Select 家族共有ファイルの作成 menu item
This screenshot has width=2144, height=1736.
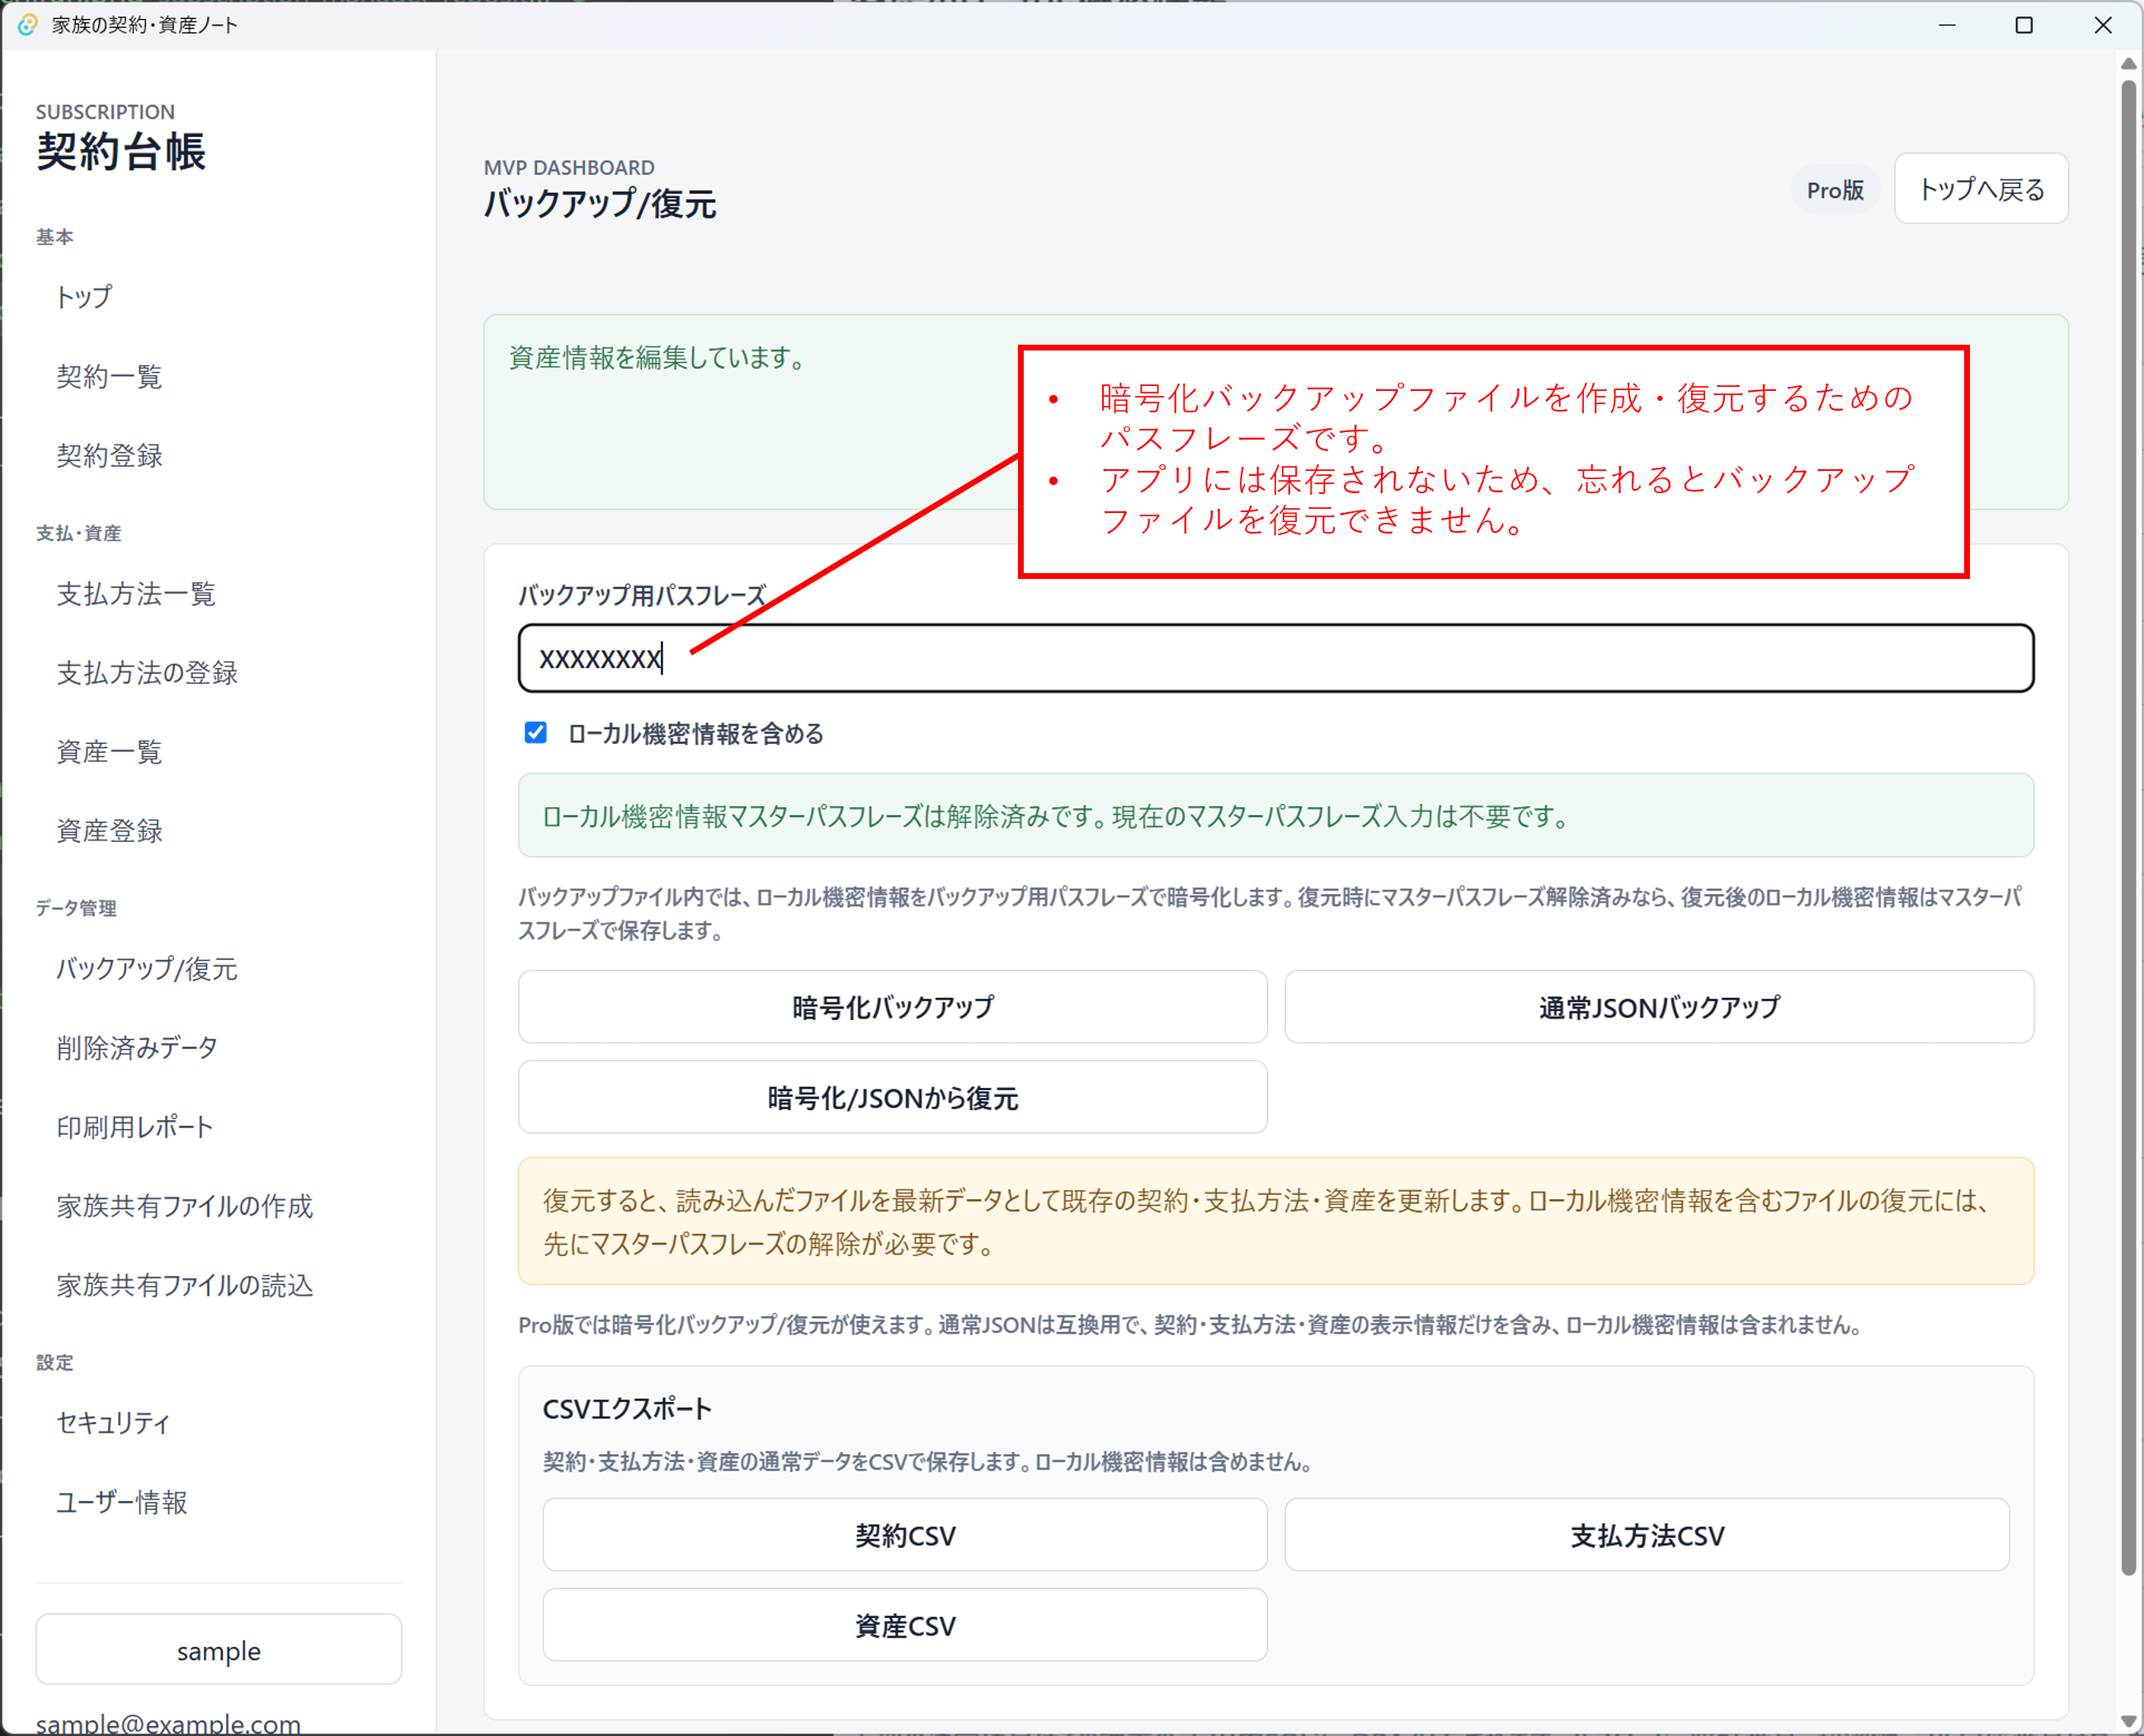pyautogui.click(x=185, y=1205)
